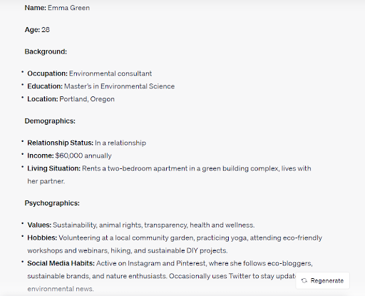
Task: Click the Age: 28 line
Action: (37, 30)
